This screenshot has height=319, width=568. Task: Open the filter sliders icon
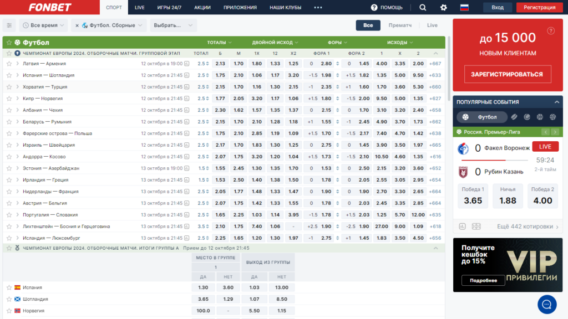(x=9, y=25)
